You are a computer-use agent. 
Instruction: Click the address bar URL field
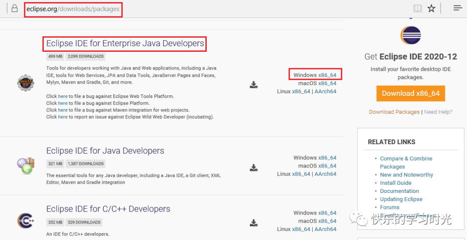coord(73,9)
